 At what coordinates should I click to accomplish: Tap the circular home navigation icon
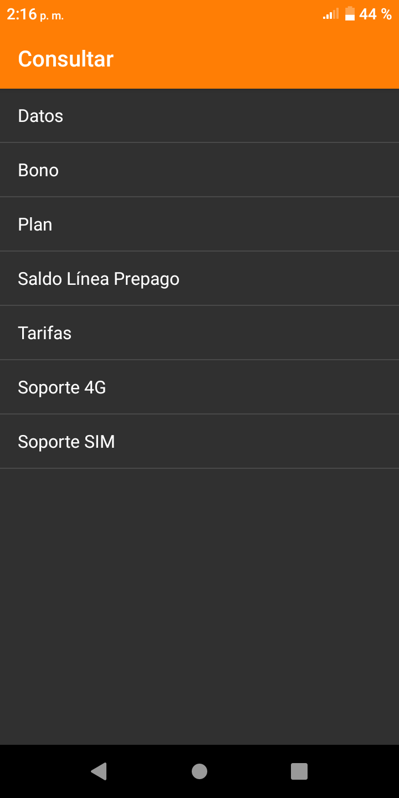pos(199,771)
